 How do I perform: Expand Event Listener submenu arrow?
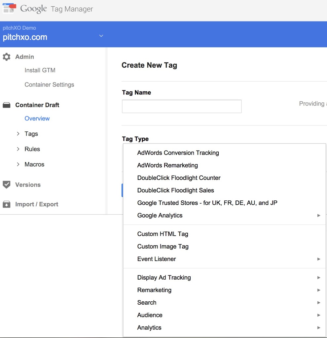(319, 259)
